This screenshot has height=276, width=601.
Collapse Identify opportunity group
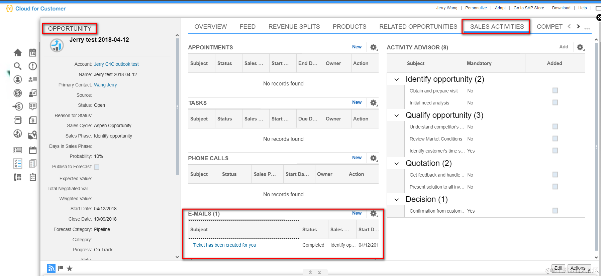[397, 79]
